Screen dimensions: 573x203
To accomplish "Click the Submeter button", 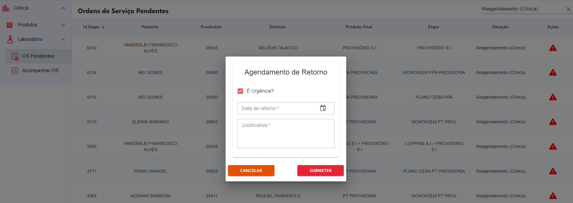I will click(x=320, y=171).
